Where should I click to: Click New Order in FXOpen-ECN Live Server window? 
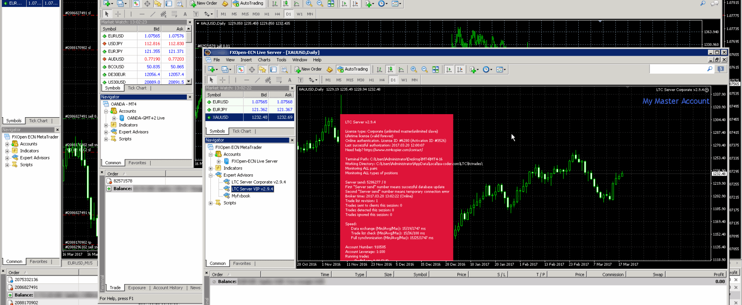coord(308,69)
